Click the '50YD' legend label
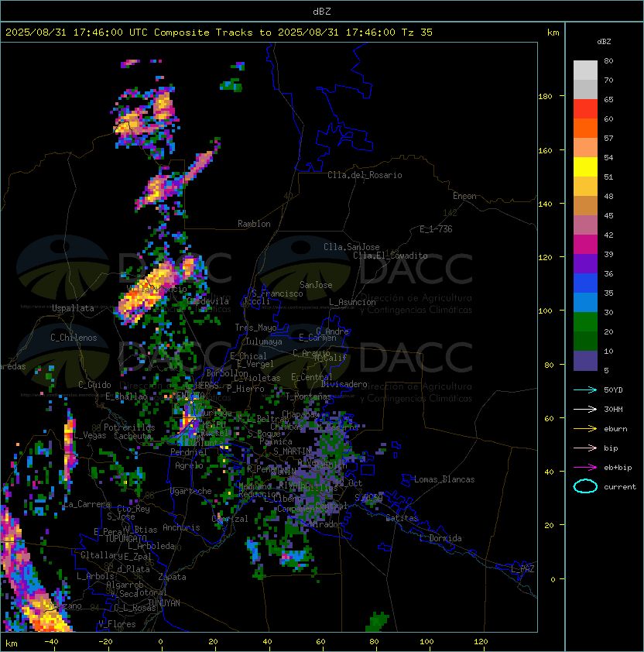This screenshot has width=644, height=652. [613, 389]
